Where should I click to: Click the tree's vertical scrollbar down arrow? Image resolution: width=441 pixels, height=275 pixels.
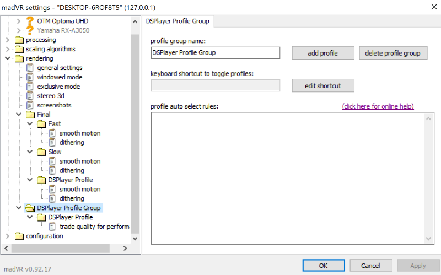point(135,239)
